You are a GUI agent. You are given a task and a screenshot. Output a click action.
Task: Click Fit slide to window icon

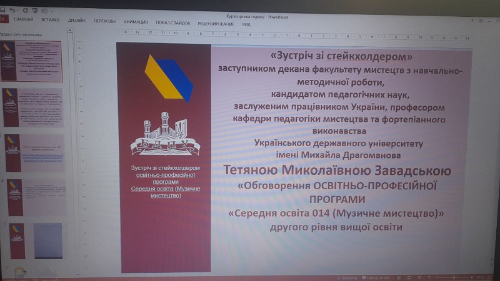coord(491,278)
